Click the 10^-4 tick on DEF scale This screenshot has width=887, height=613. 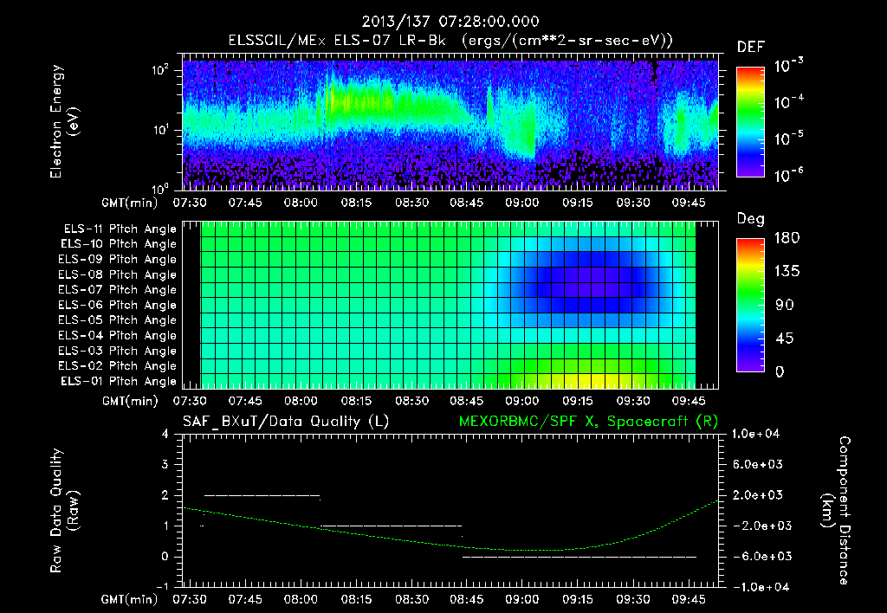click(788, 102)
